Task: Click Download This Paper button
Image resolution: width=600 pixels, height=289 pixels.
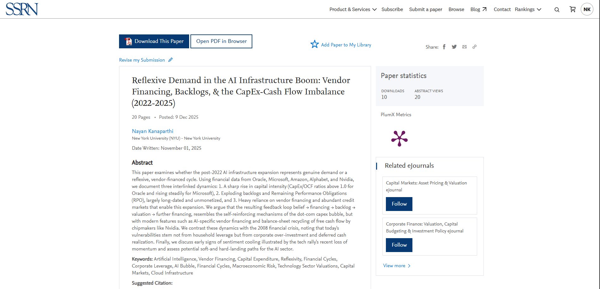Action: tap(154, 41)
